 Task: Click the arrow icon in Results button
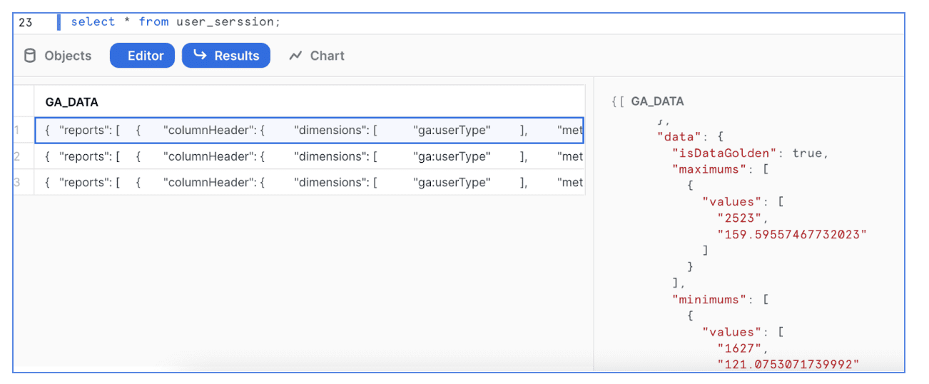click(200, 55)
